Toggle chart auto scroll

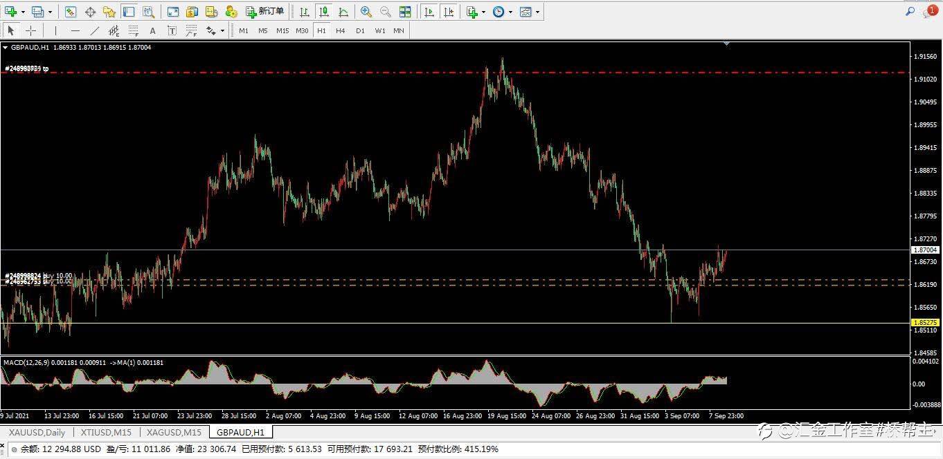click(x=429, y=12)
